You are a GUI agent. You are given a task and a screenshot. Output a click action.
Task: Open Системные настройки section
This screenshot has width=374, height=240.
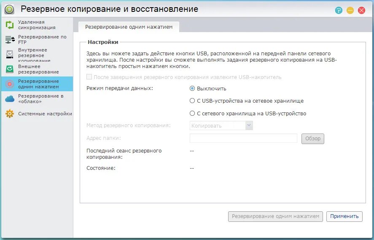[37, 114]
